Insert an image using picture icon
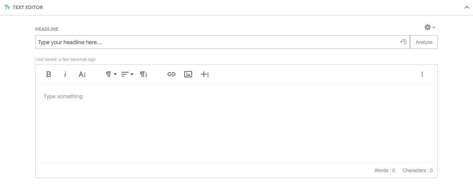 [188, 74]
